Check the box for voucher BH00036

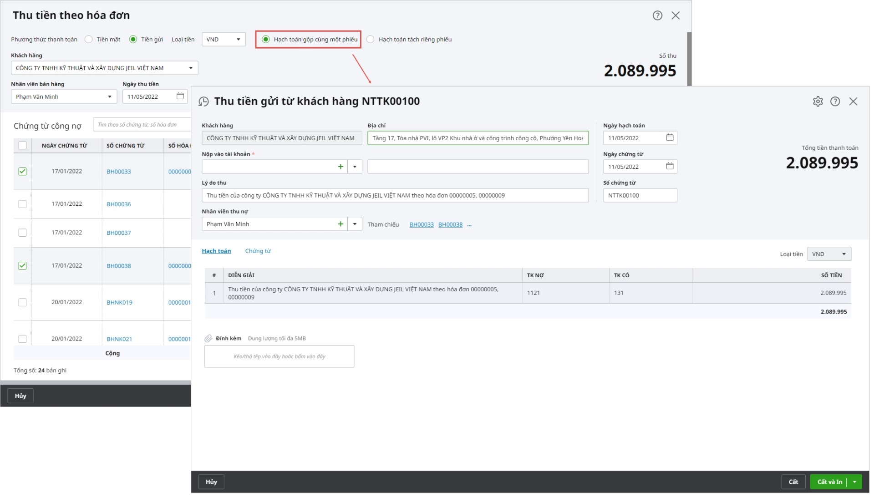click(22, 204)
